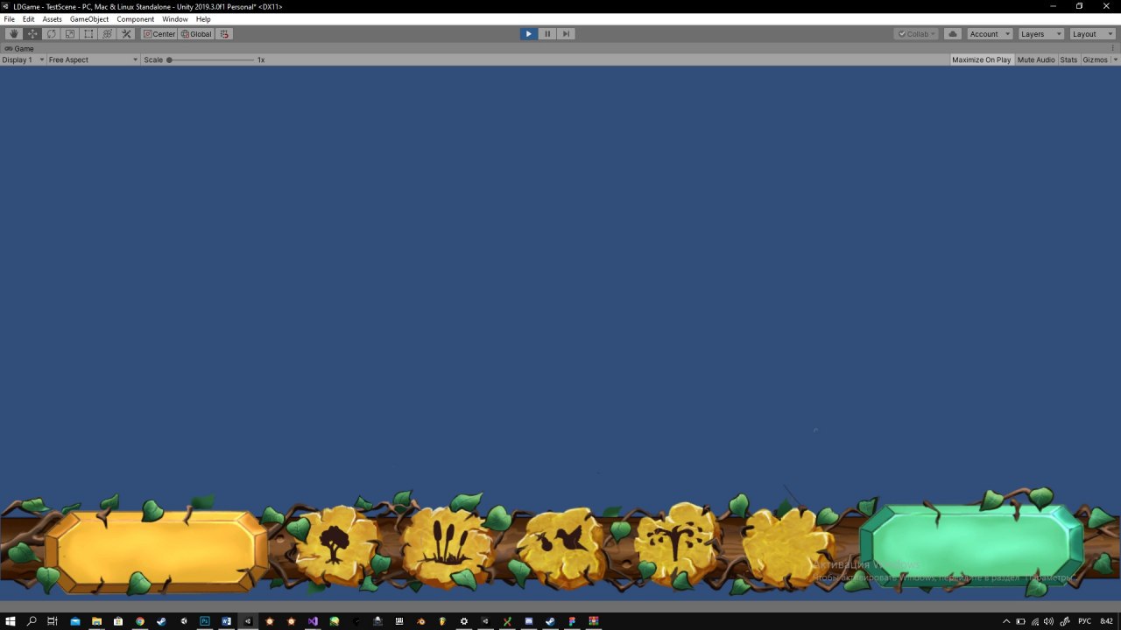This screenshot has height=630, width=1121.
Task: Select the Rect transform tool
Action: (88, 34)
